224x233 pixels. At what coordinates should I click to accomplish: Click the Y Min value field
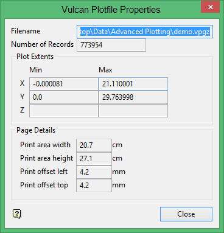(x=64, y=97)
